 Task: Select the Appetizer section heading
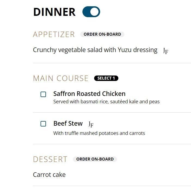tap(54, 35)
